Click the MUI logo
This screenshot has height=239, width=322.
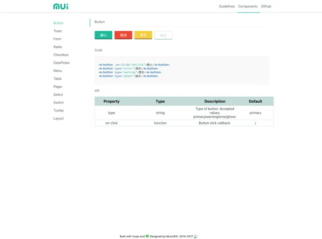(x=60, y=7)
